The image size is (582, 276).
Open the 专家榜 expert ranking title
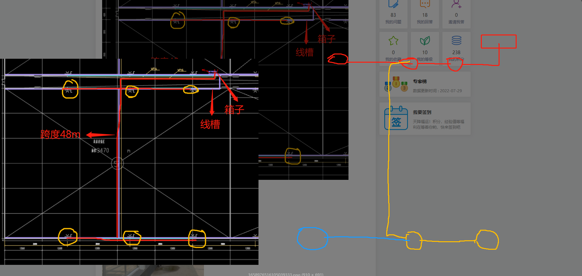[420, 81]
